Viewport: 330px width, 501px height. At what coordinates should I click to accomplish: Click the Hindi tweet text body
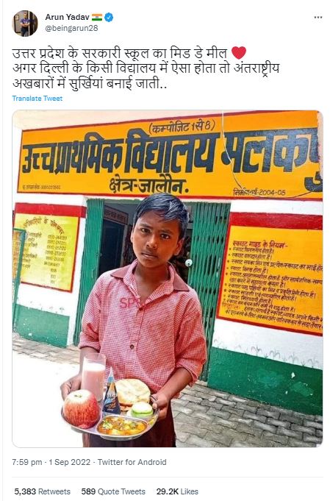(x=146, y=68)
